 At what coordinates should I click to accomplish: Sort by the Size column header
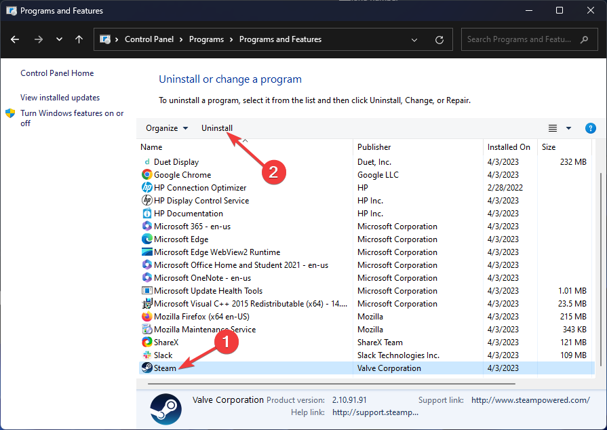point(564,147)
